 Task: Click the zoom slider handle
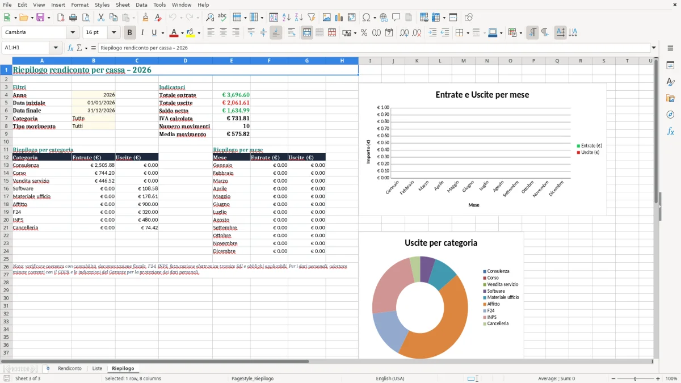point(635,378)
